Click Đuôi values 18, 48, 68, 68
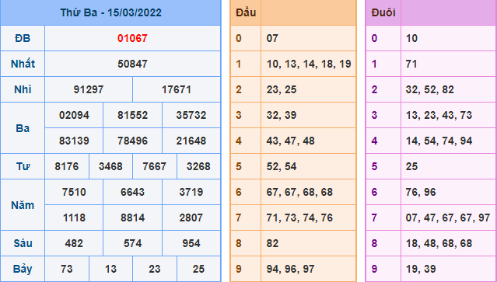 click(439, 243)
